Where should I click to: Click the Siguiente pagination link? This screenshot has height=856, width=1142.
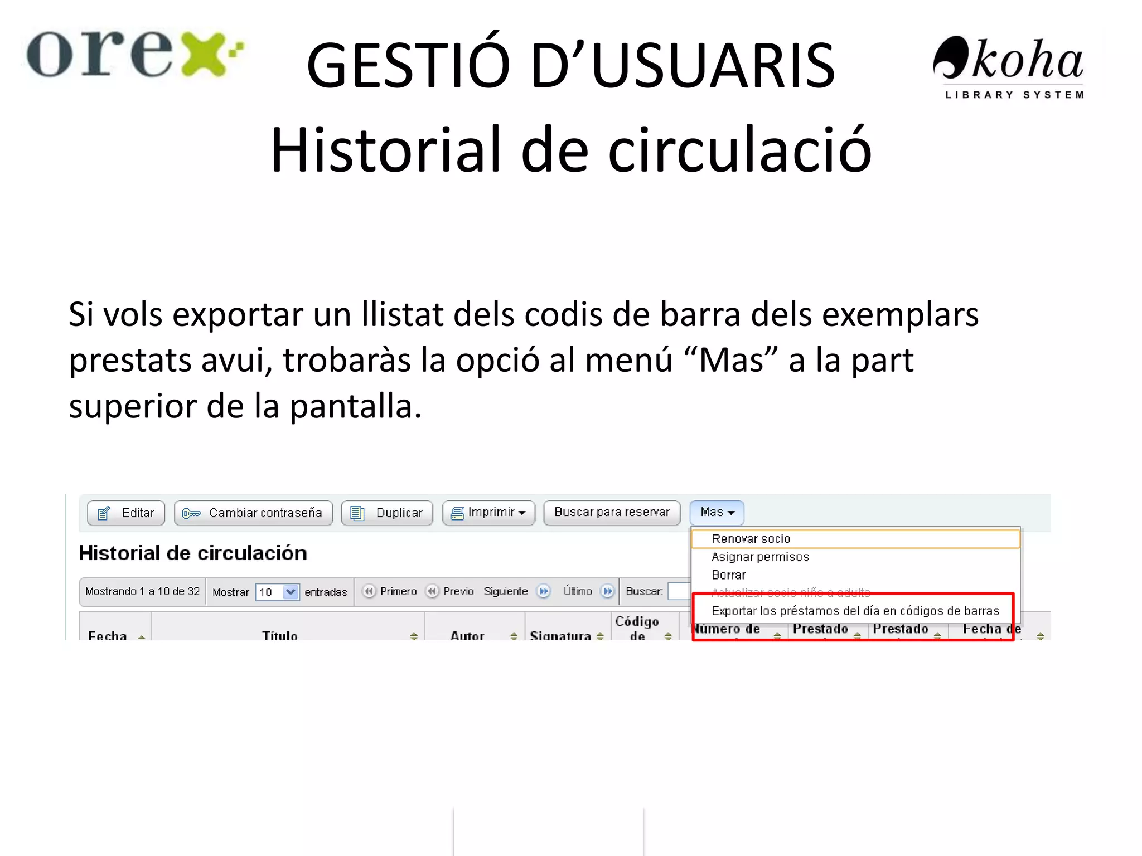tap(506, 591)
